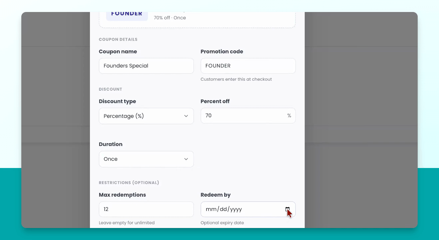Click the 'Leave empty for unlimited' hint
439x240 pixels.
127,223
